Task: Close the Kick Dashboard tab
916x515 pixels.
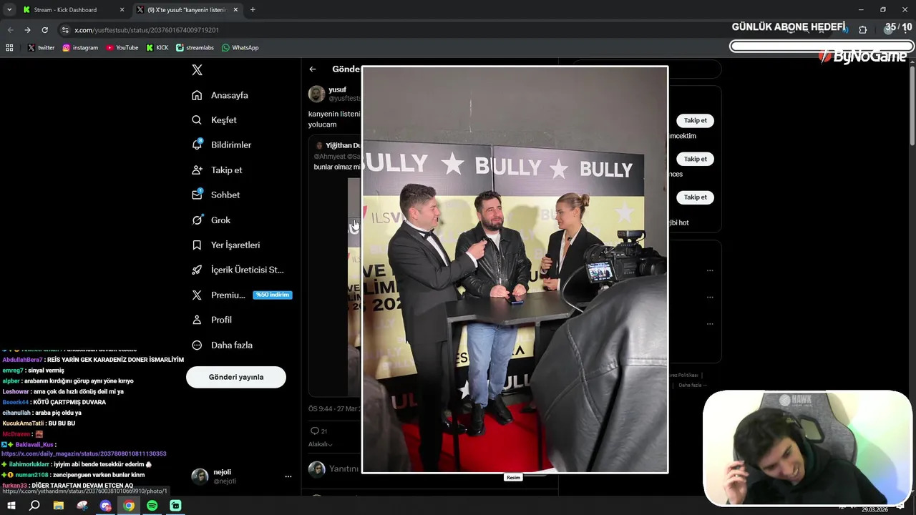Action: [x=122, y=10]
